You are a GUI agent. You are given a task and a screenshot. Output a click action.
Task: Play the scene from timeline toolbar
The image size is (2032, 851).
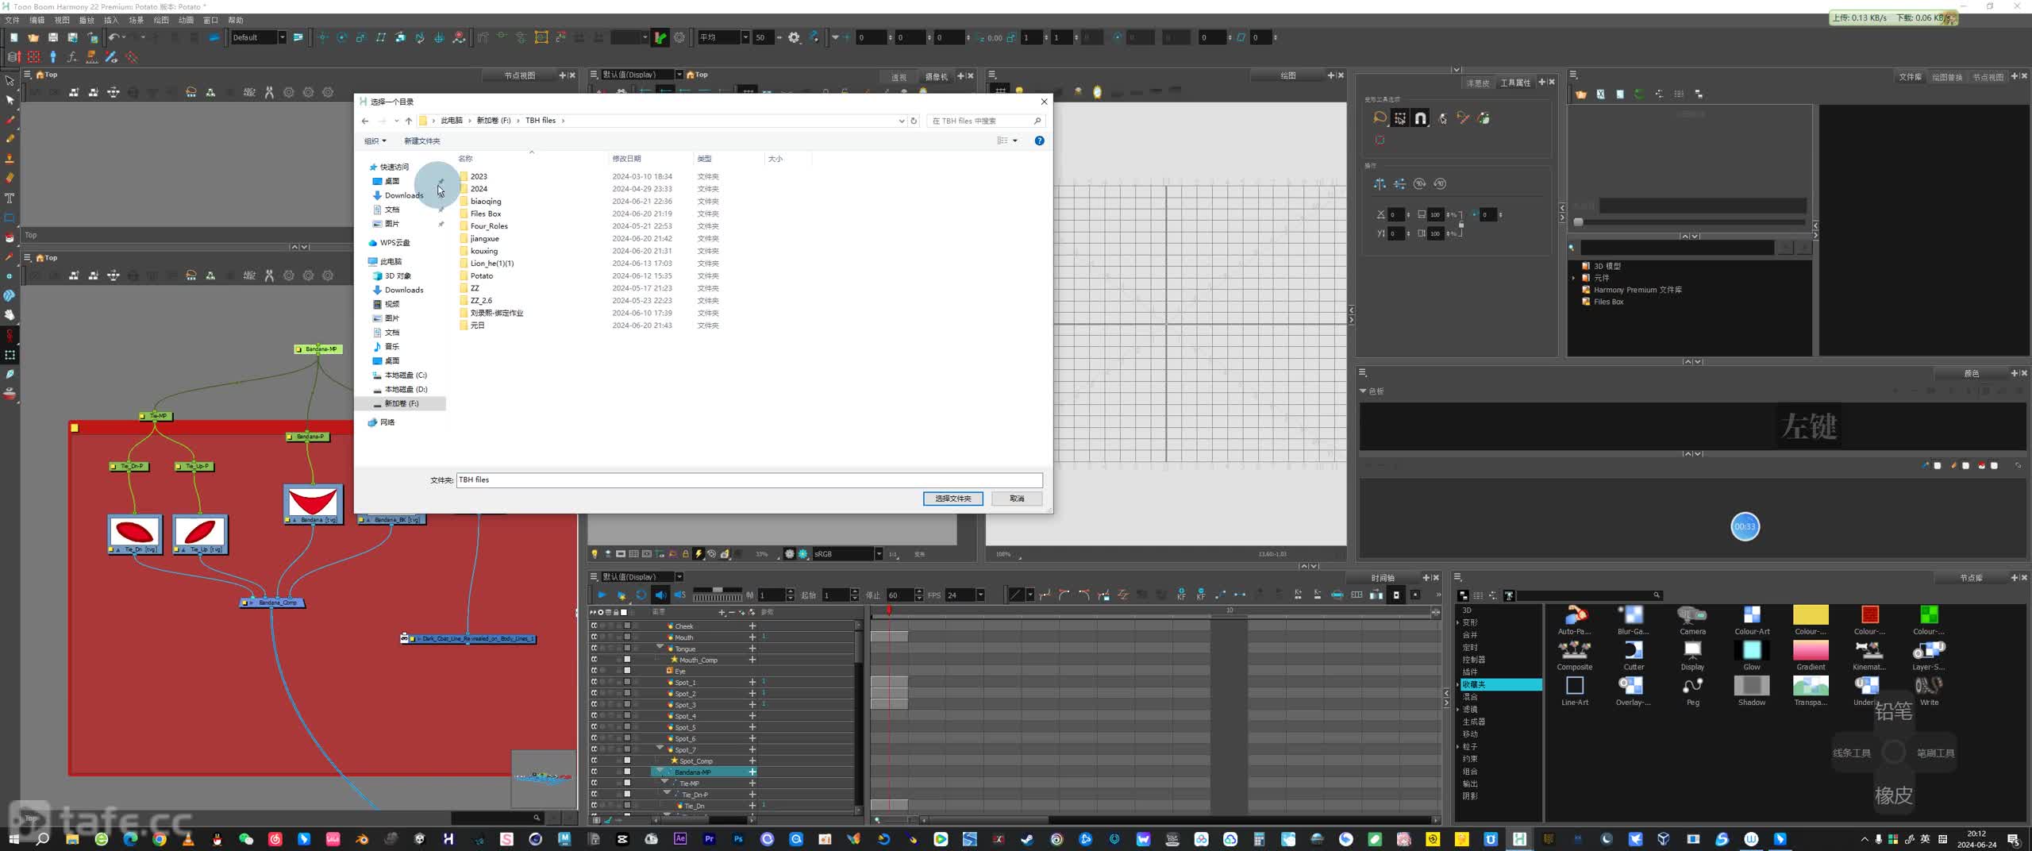point(602,595)
